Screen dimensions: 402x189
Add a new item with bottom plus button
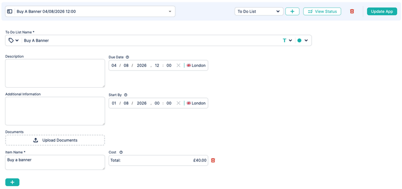coord(12,182)
